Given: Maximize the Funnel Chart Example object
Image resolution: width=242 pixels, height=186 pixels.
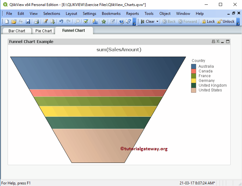Looking at the screenshot, I should pos(228,41).
